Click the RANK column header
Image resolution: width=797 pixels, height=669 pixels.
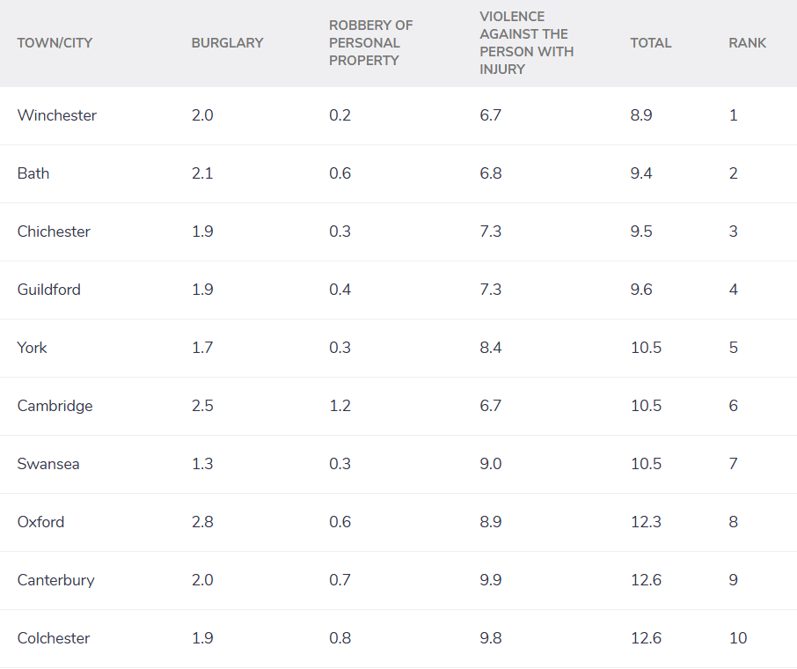click(x=747, y=43)
